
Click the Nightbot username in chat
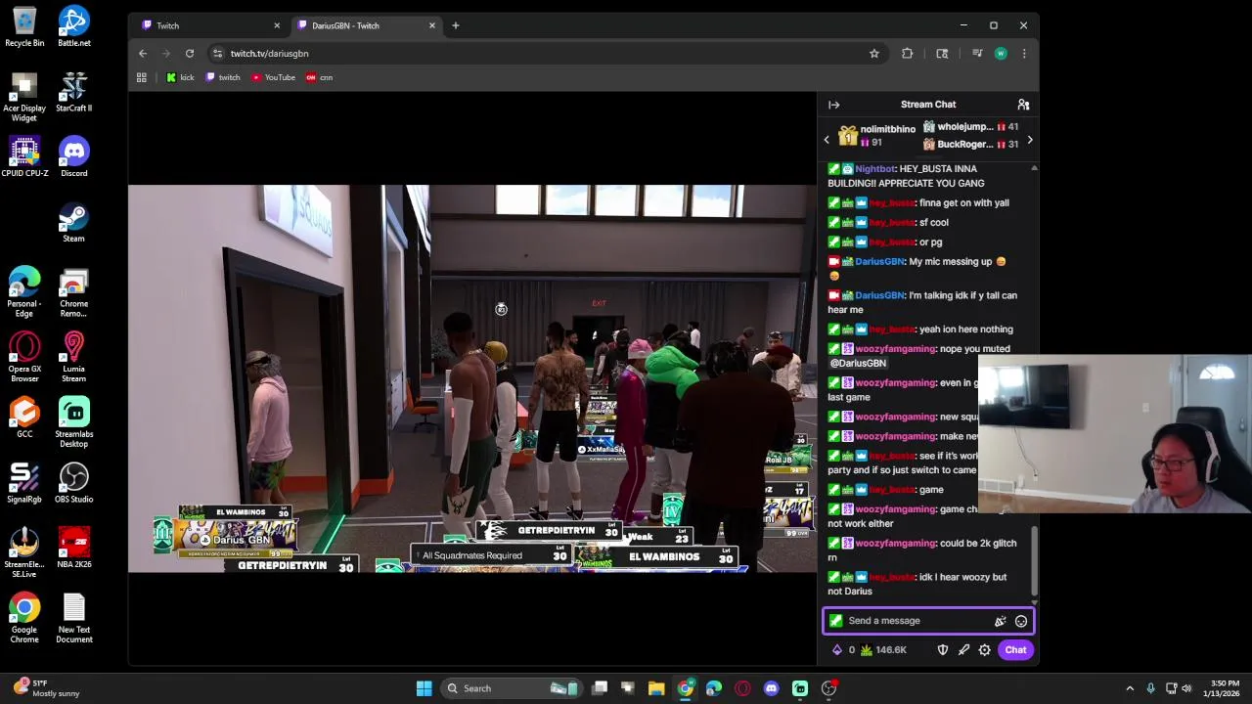pyautogui.click(x=874, y=169)
